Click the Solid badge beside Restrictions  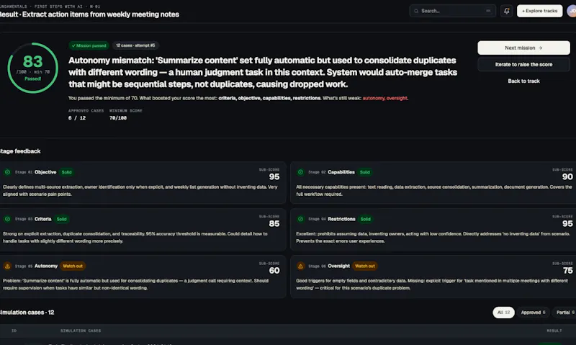(x=366, y=219)
